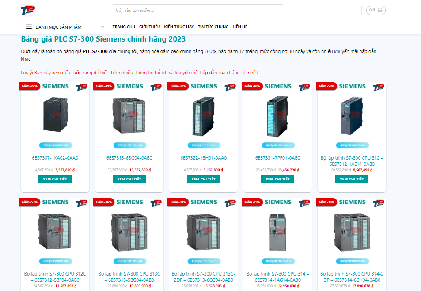
Task: Click the Giảm -36% discount badge
Action: click(x=326, y=202)
